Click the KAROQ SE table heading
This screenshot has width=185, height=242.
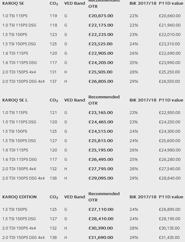click(x=13, y=3)
